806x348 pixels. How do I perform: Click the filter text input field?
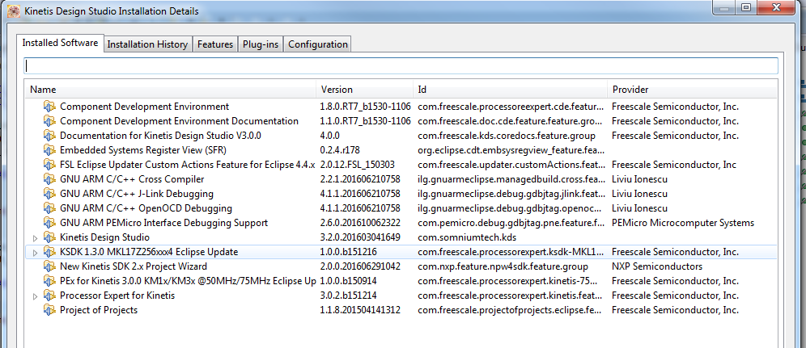(x=401, y=65)
